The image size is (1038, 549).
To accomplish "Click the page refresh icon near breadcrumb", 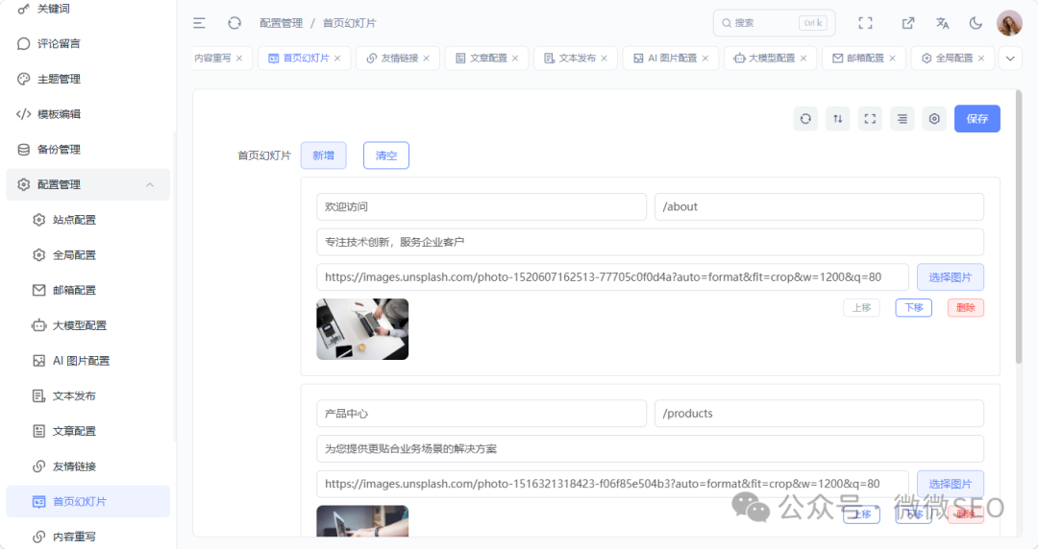I will (235, 23).
